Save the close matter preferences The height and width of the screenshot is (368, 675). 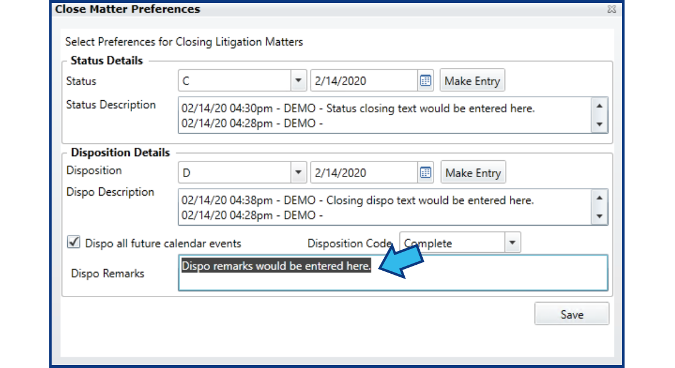click(572, 314)
